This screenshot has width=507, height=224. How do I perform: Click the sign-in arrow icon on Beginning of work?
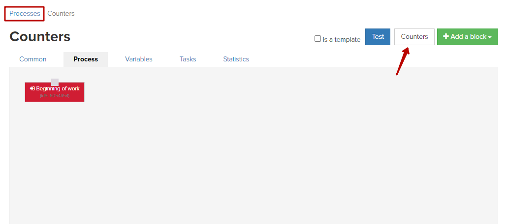coord(32,88)
